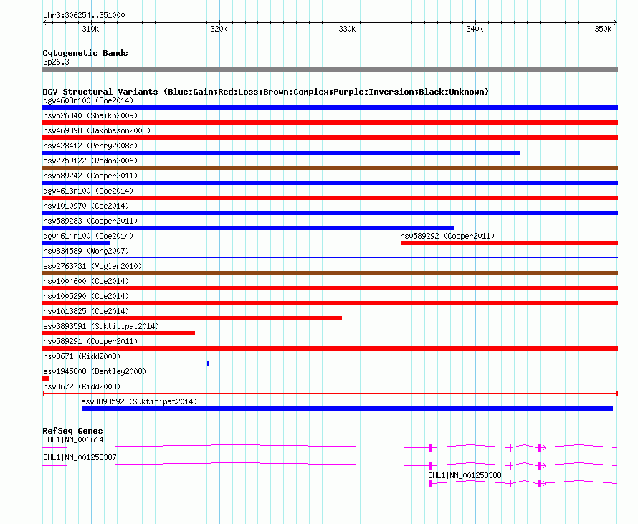Click first exon block of CHL1|NM_006614
This screenshot has width=638, height=524.
[431, 448]
